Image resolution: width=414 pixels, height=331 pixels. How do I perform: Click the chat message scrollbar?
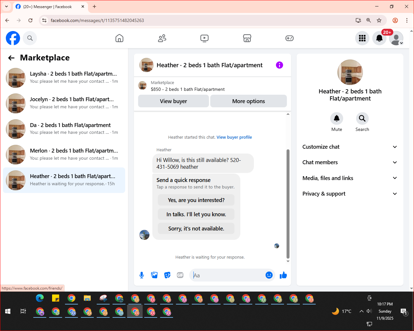pos(288,204)
